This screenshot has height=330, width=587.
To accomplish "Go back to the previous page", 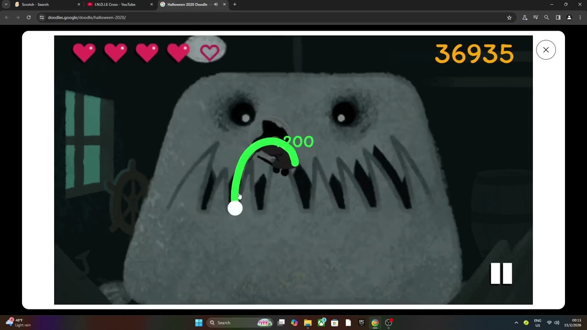I will click(x=6, y=17).
